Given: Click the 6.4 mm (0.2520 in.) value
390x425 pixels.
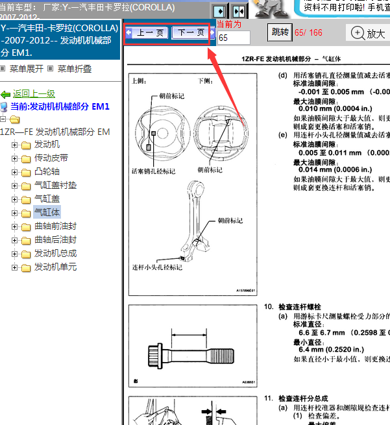Looking at the screenshot, I should pyautogui.click(x=331, y=350).
